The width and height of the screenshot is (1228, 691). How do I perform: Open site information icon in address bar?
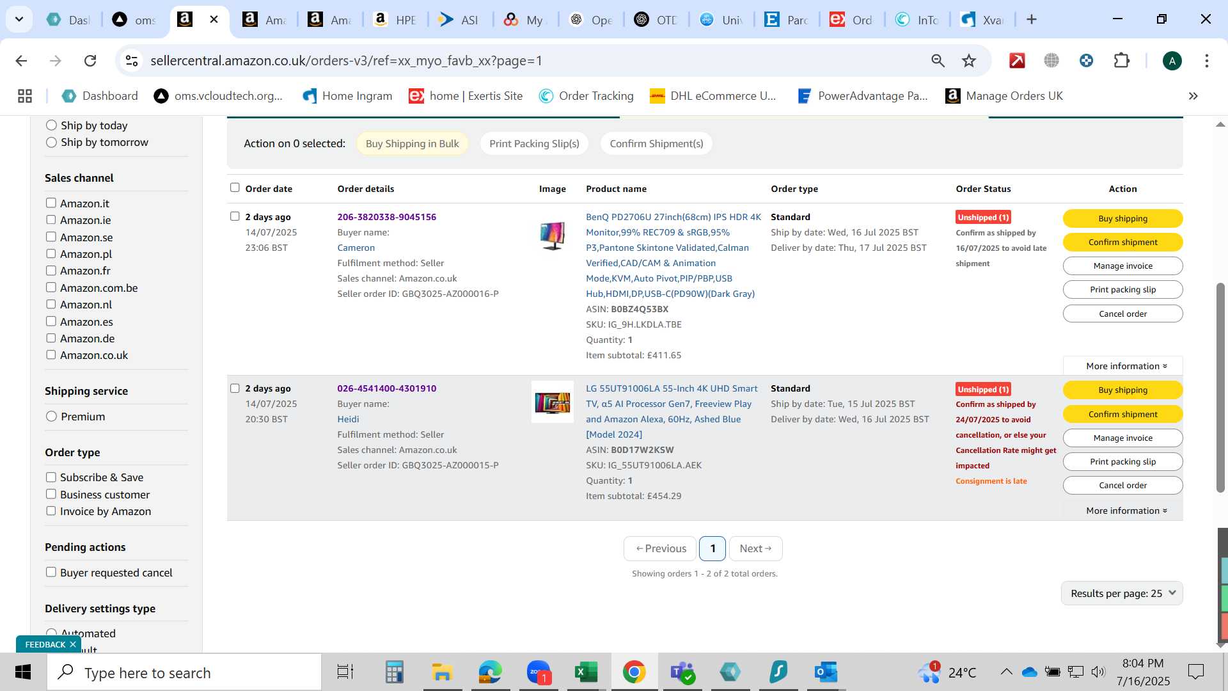[x=132, y=61]
